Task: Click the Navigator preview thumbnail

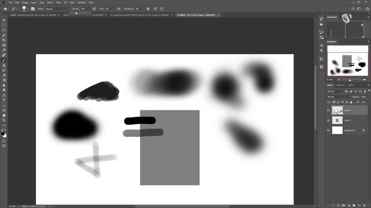Action: tap(348, 61)
